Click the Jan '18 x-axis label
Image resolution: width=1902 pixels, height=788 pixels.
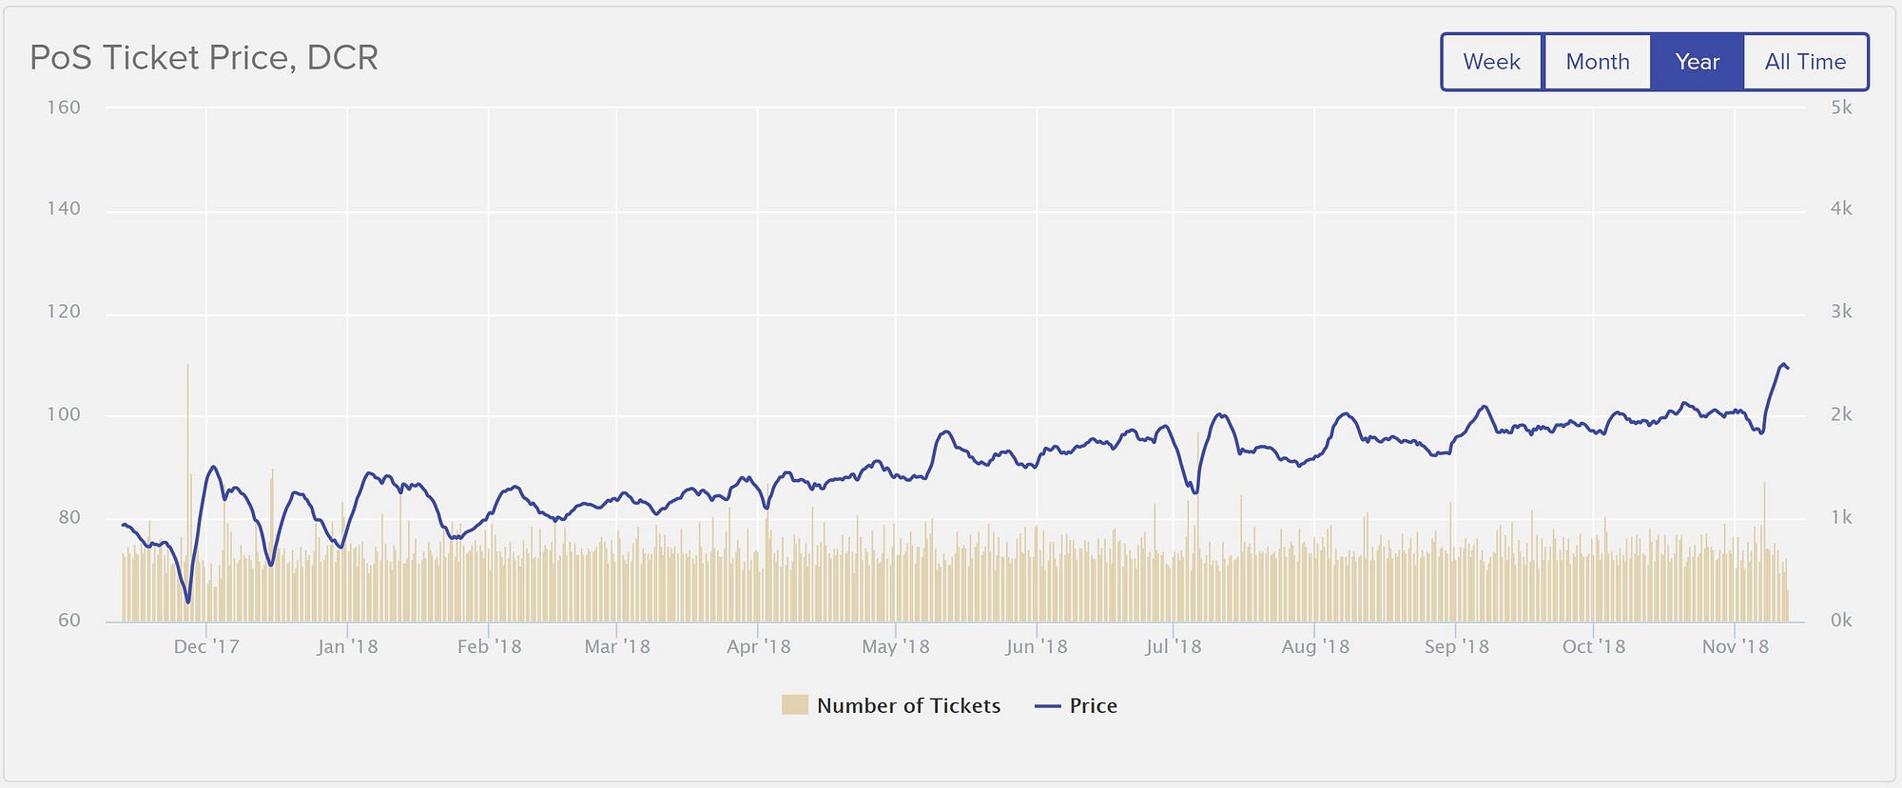pos(347,646)
